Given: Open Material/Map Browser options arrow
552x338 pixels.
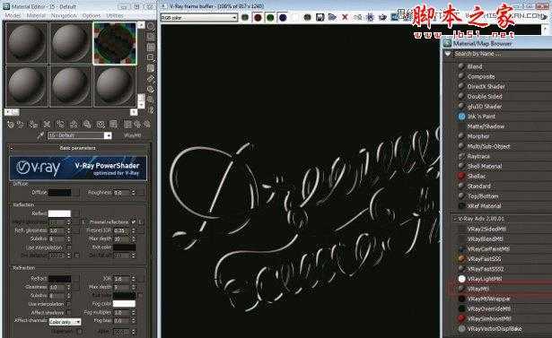Looking at the screenshot, I should (x=448, y=54).
